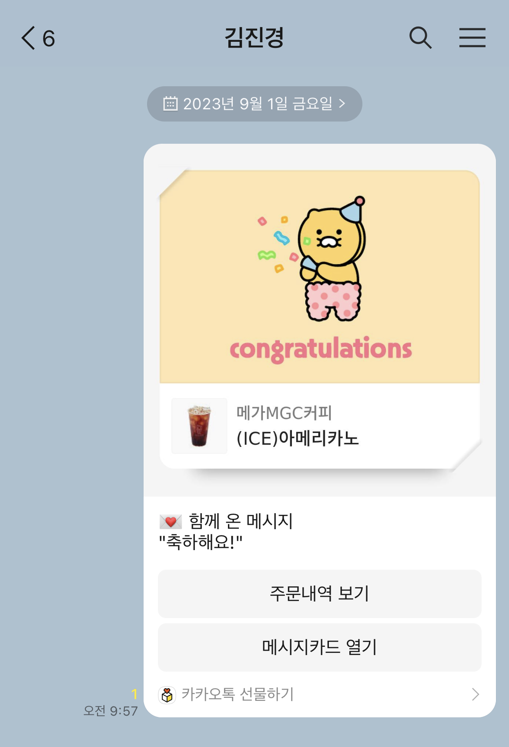Click the 주문내역 보기 button
The width and height of the screenshot is (509, 747).
click(x=320, y=594)
